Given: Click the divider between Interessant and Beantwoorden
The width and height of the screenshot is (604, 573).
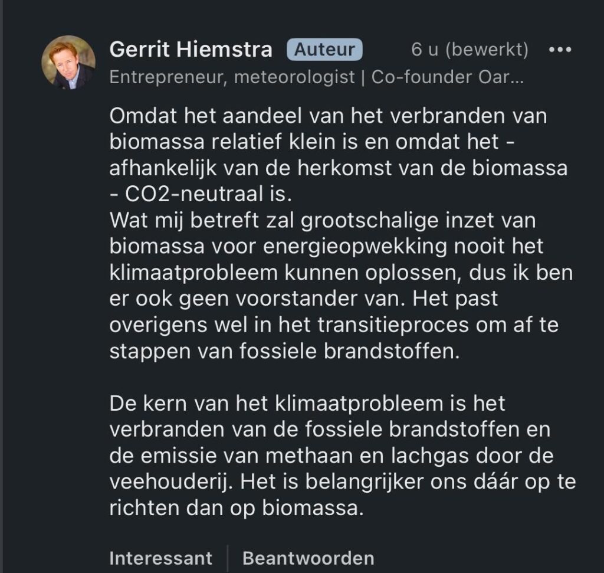Looking at the screenshot, I should [227, 558].
